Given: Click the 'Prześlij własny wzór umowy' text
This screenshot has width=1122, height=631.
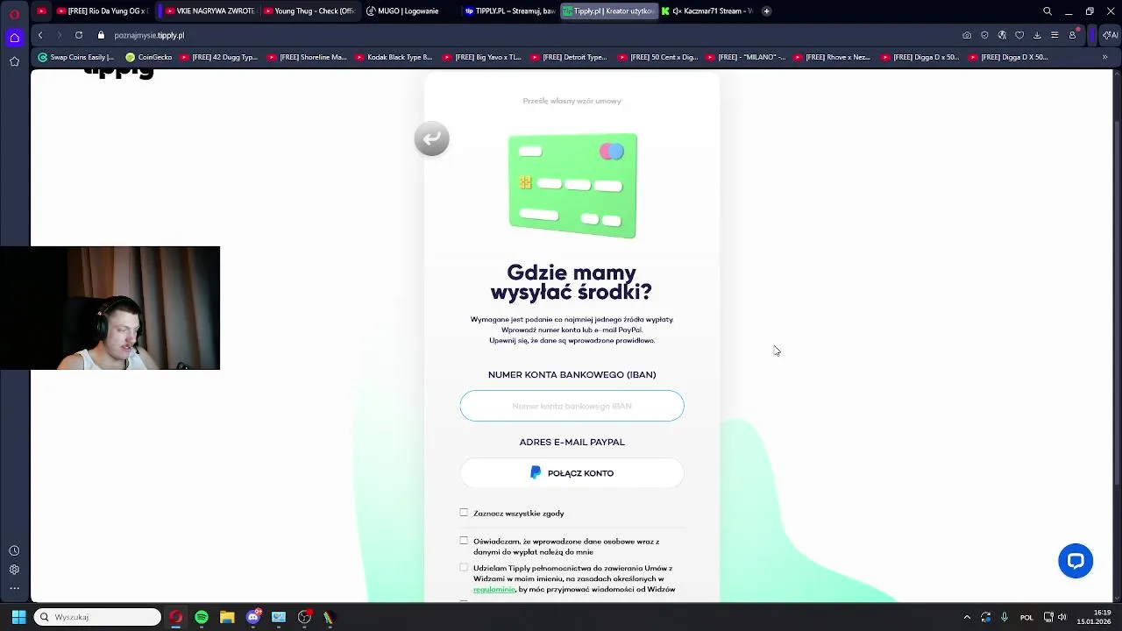Looking at the screenshot, I should pos(572,101).
